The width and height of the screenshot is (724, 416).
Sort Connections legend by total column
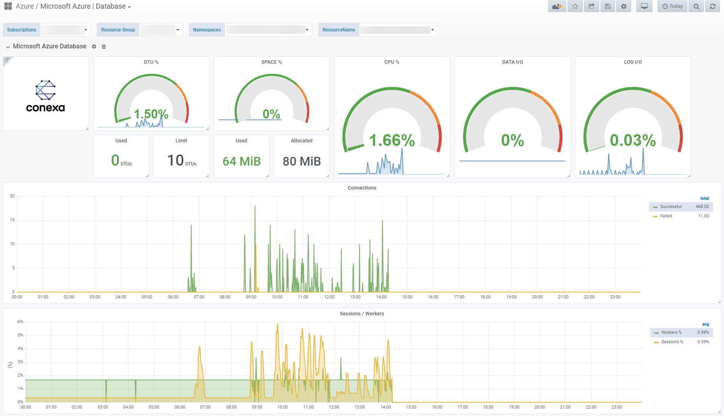(704, 199)
